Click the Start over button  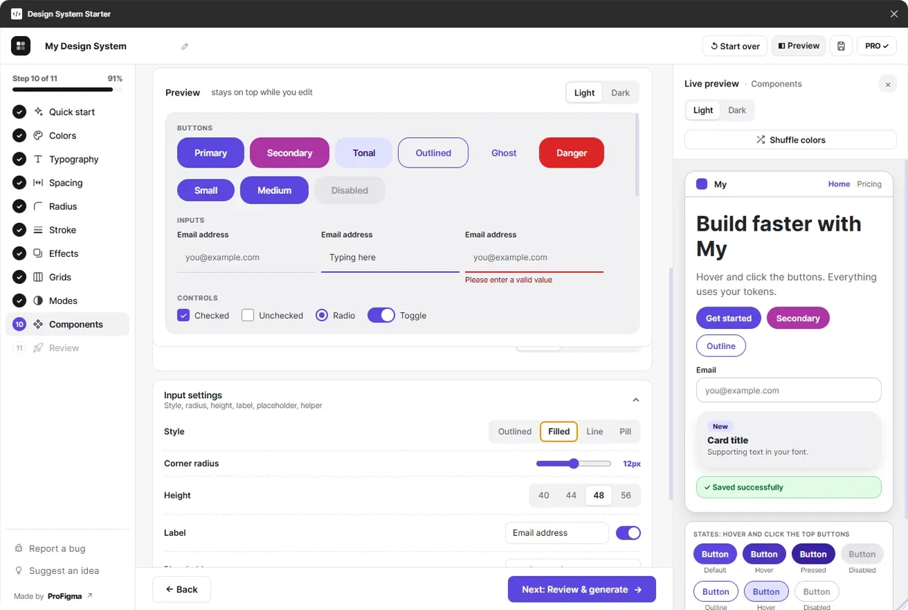(735, 46)
